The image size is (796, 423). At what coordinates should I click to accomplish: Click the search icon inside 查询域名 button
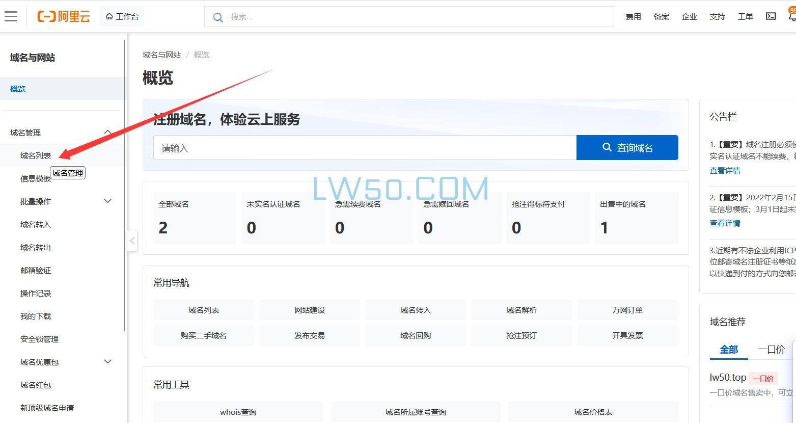pos(607,147)
